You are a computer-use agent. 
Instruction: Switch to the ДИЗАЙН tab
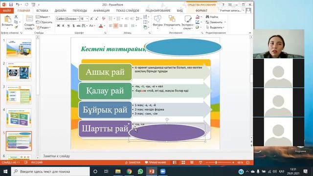60,11
